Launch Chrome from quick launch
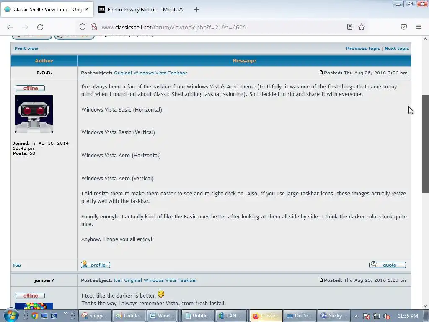This screenshot has width=429, height=322. click(34, 316)
